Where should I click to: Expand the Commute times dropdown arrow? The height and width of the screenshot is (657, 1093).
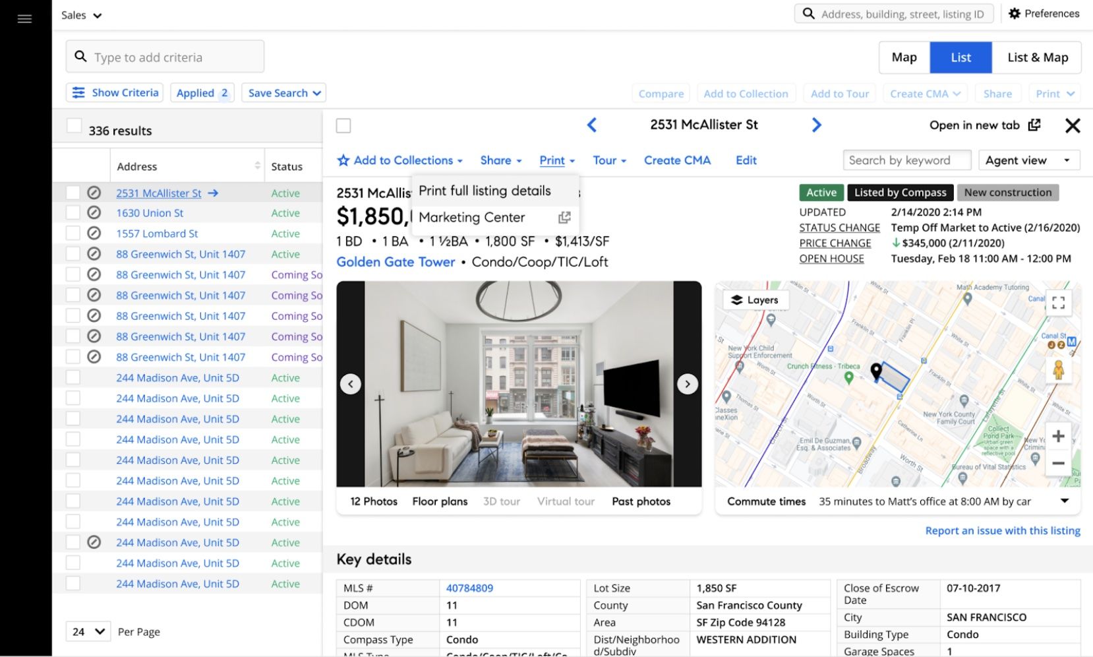pos(1064,501)
